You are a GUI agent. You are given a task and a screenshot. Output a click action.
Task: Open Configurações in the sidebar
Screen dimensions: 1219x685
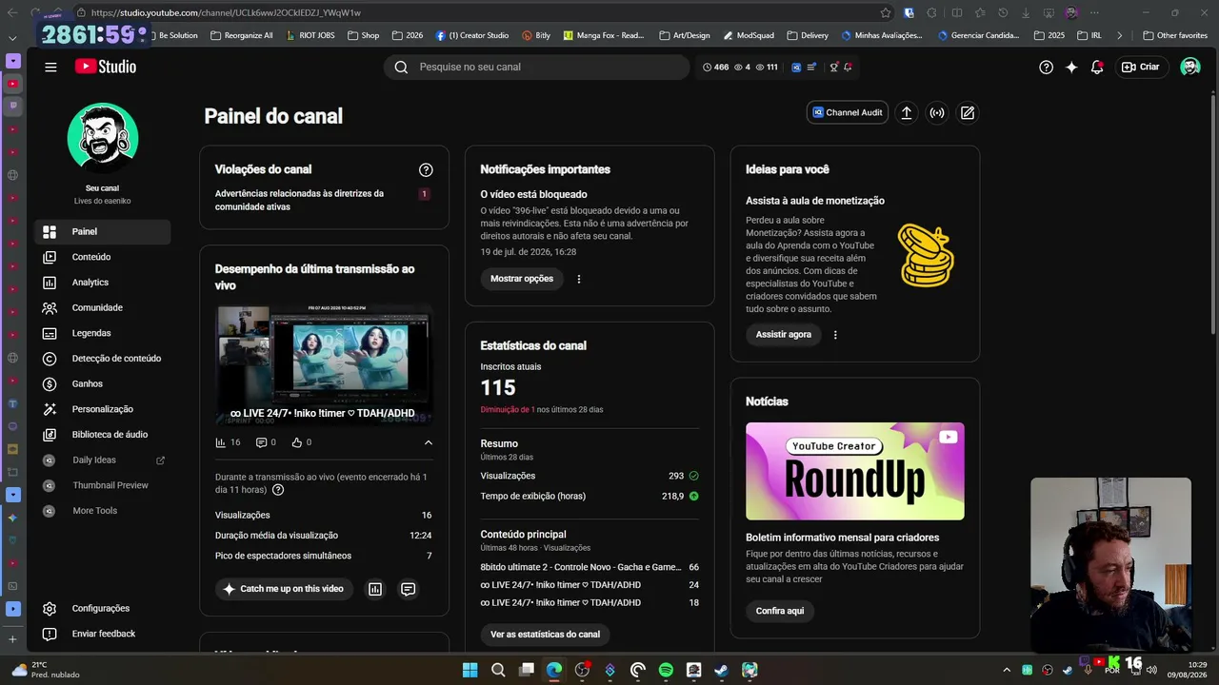pos(103,609)
